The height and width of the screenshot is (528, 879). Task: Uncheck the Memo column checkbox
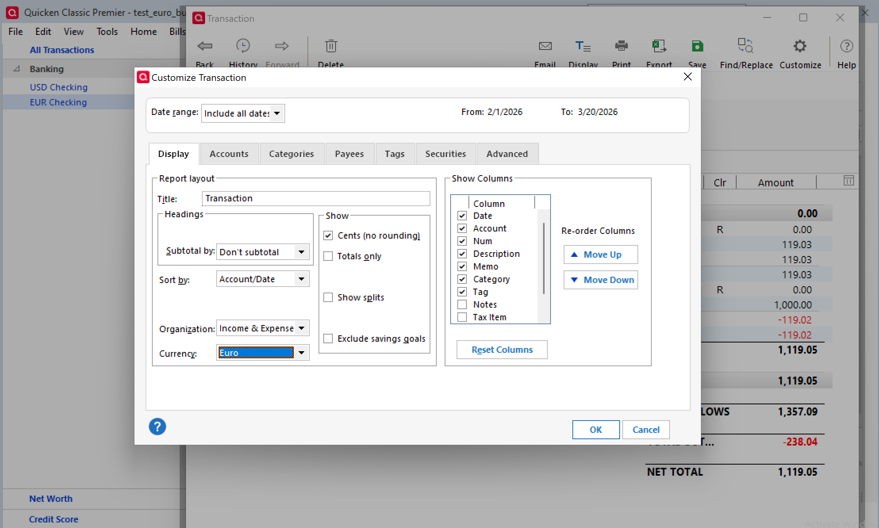coord(462,266)
